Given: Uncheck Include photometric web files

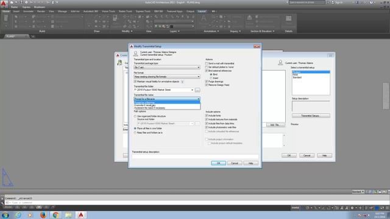Looking at the screenshot, I should (x=221, y=127).
